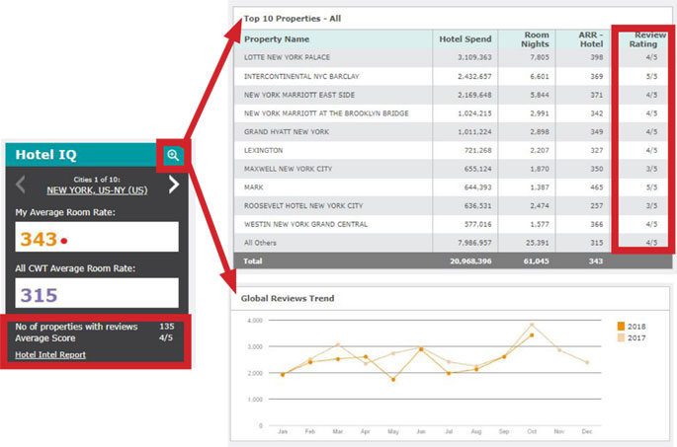Click the All CWT Average Room Rate 315
This screenshot has width=677, height=447.
[x=39, y=296]
